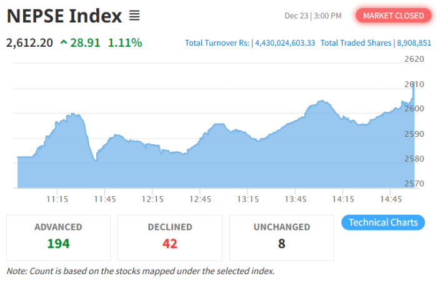This screenshot has height=281, width=440.
Task: Click the MARKET CLOSED status badge
Action: coord(393,16)
